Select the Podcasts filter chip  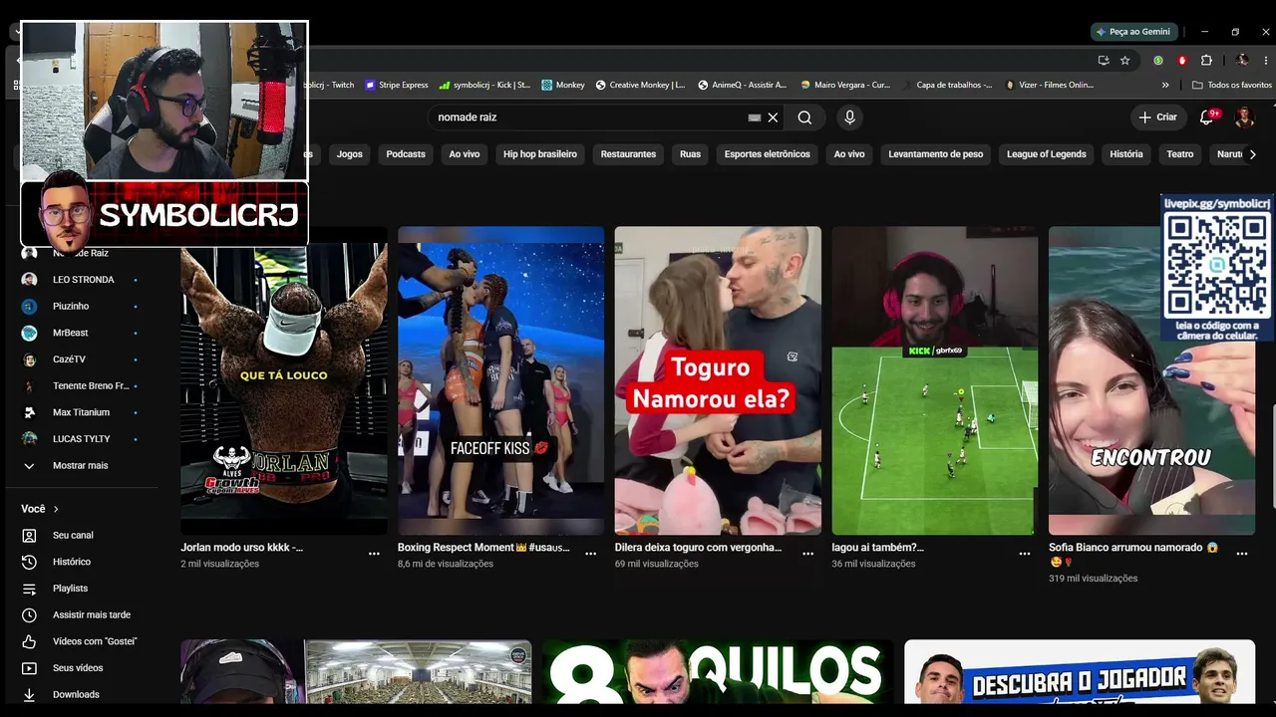(406, 154)
